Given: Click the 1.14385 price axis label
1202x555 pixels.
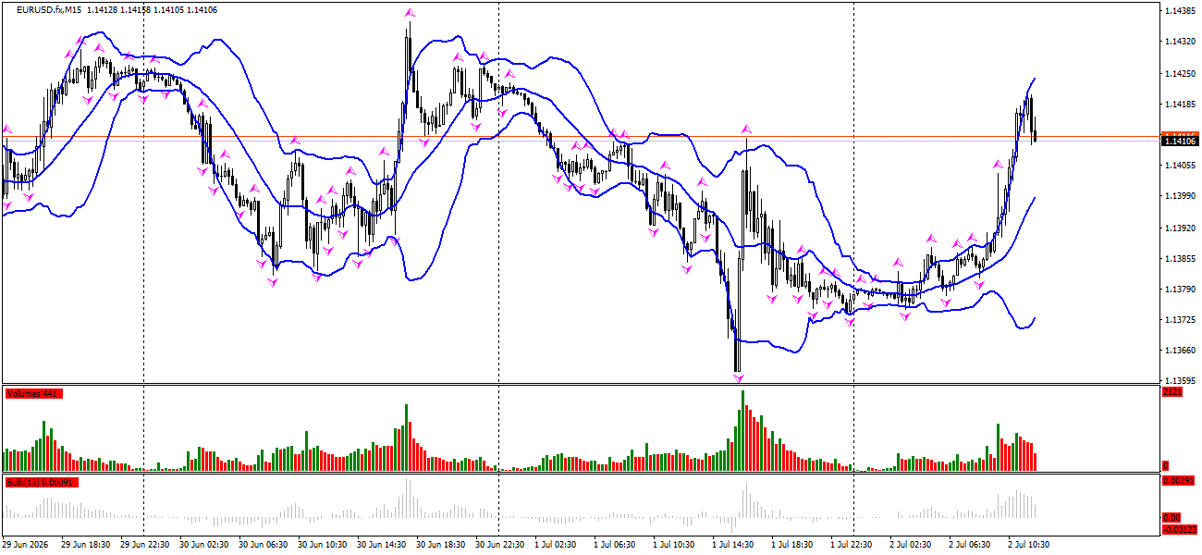Looking at the screenshot, I should click(x=1180, y=11).
